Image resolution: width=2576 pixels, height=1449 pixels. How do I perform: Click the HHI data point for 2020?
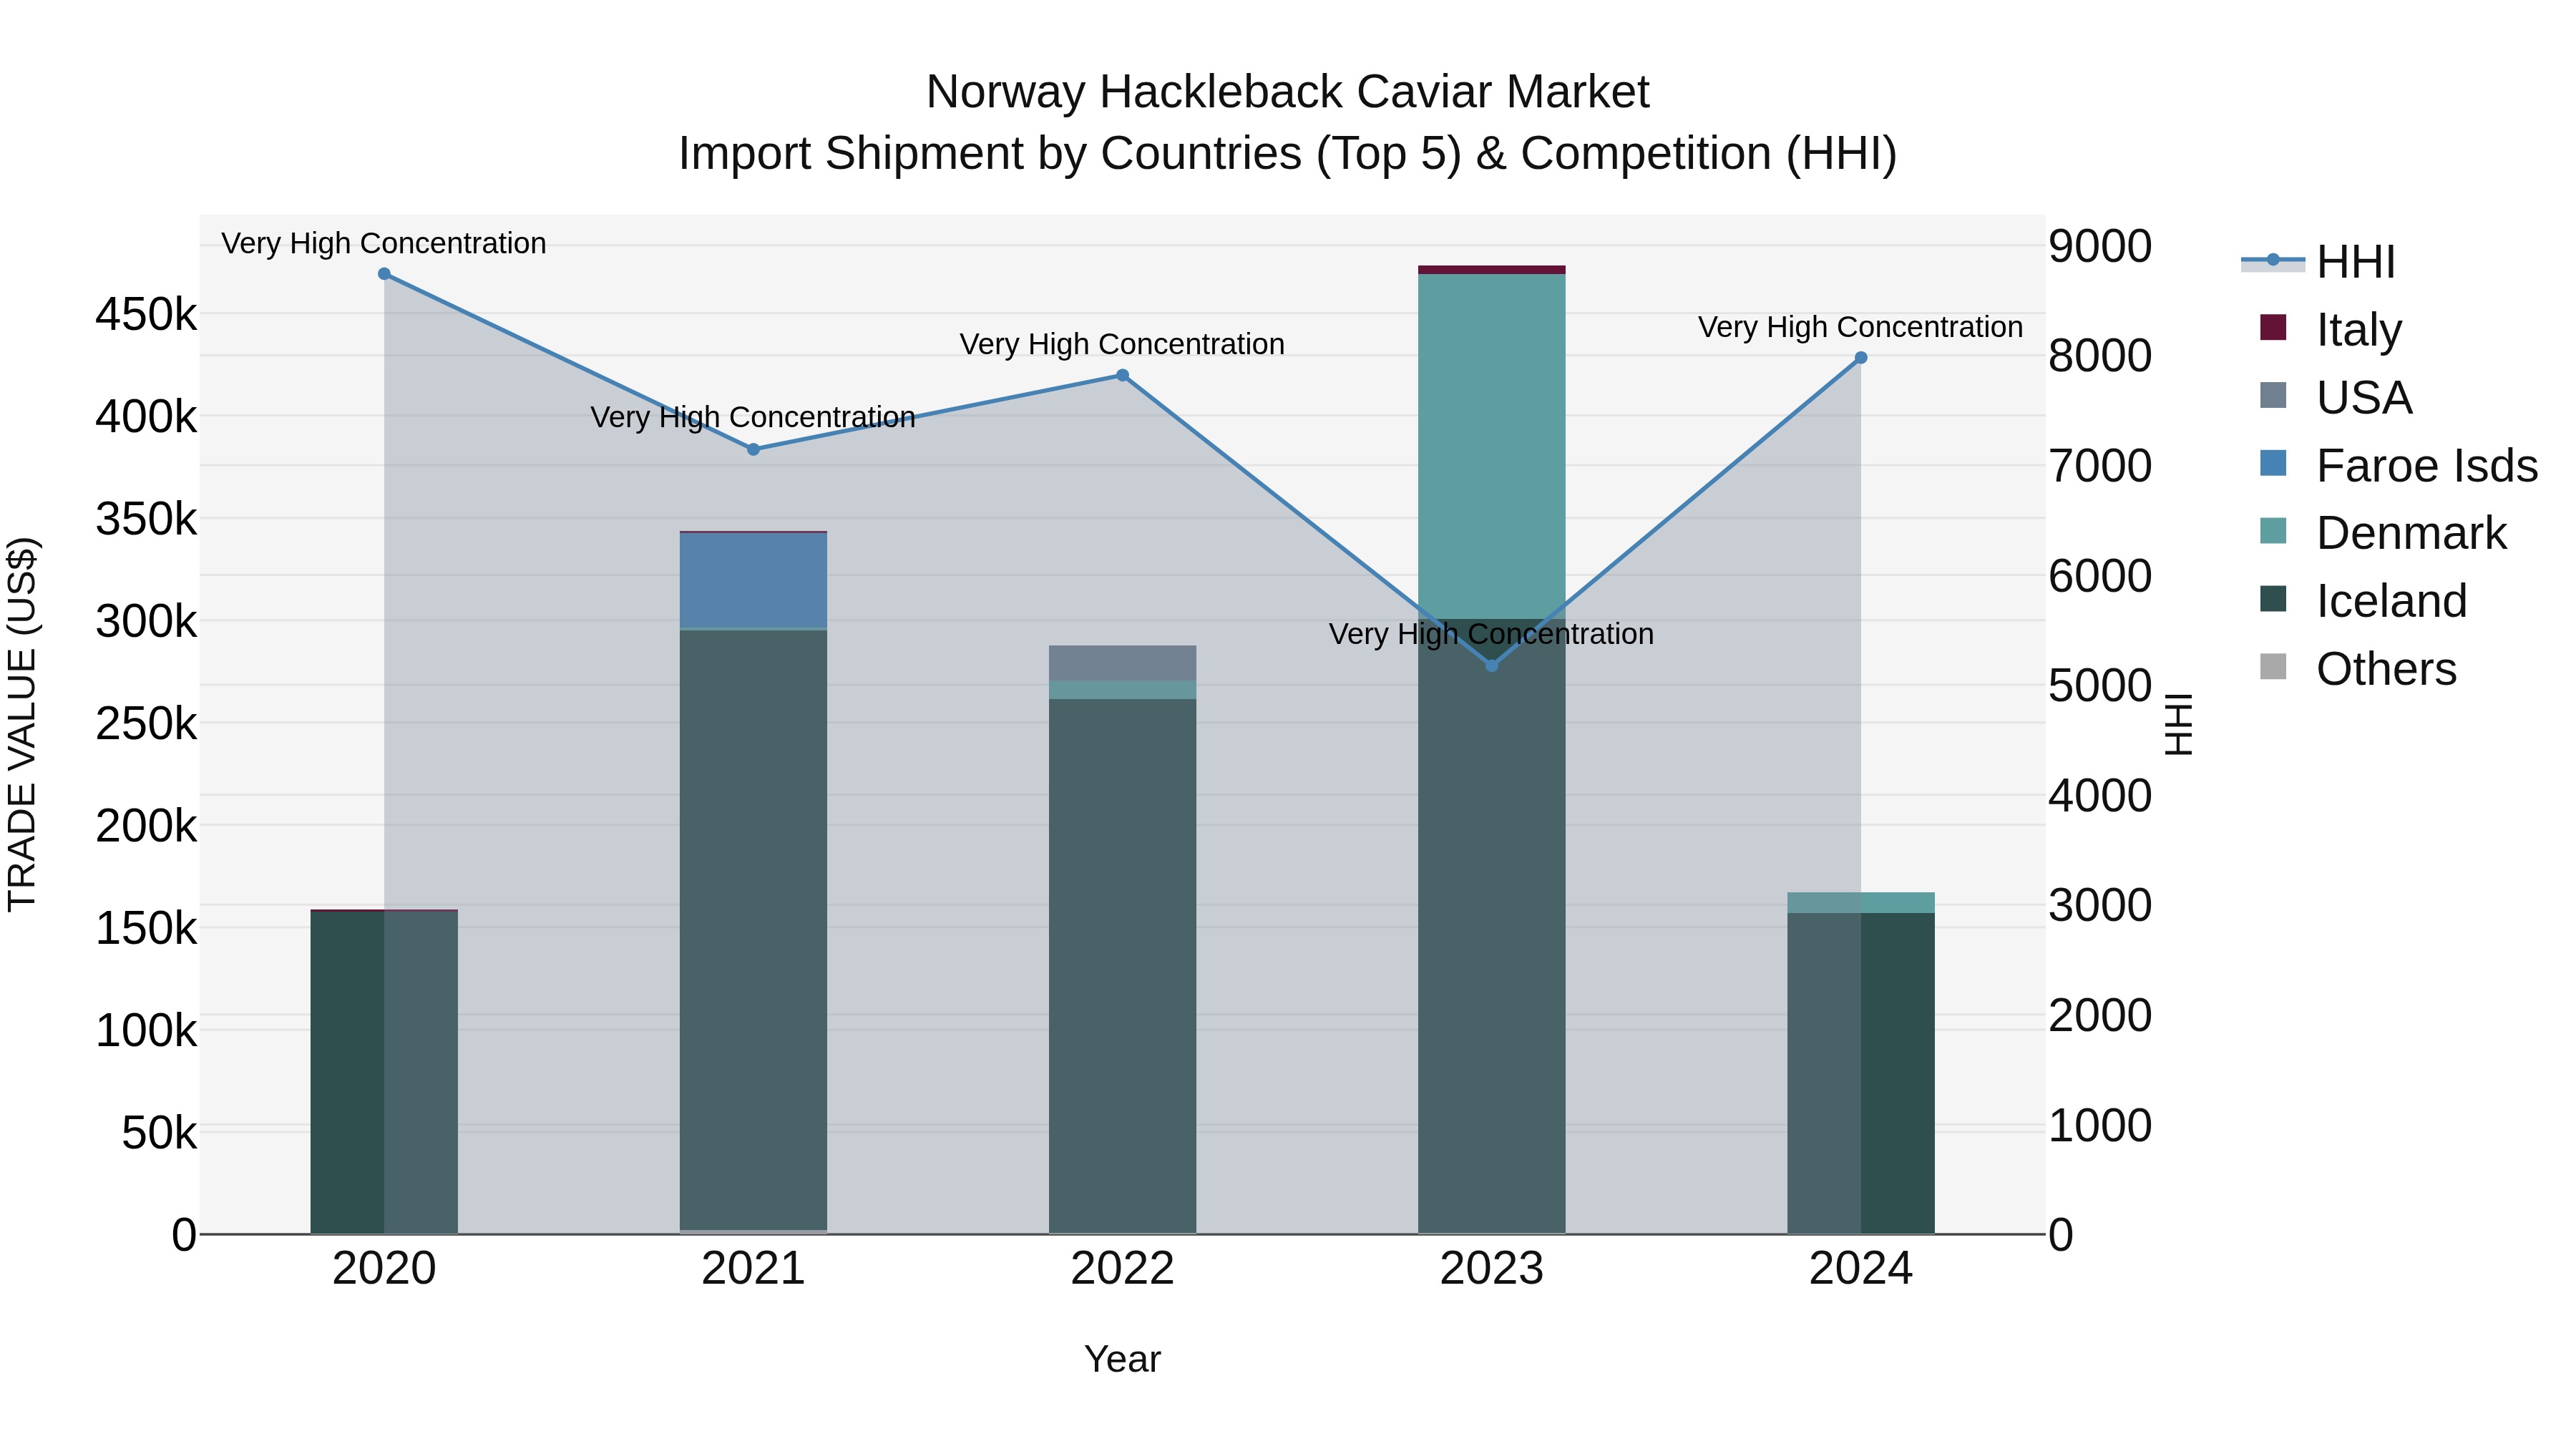click(384, 274)
